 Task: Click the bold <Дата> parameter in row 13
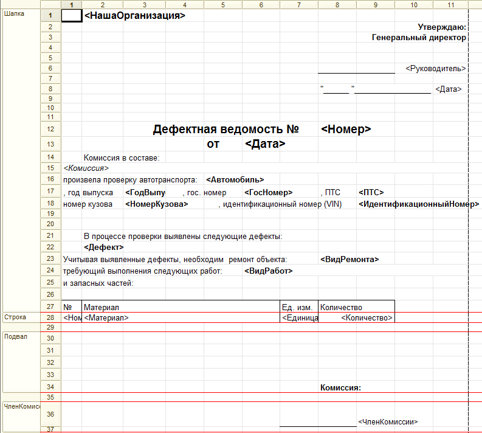pos(265,144)
